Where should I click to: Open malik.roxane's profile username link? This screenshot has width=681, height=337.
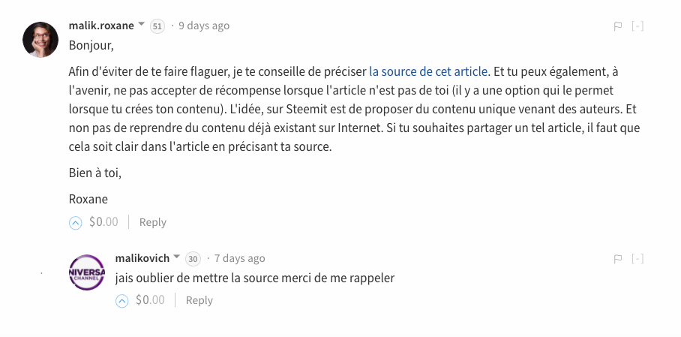click(x=101, y=26)
